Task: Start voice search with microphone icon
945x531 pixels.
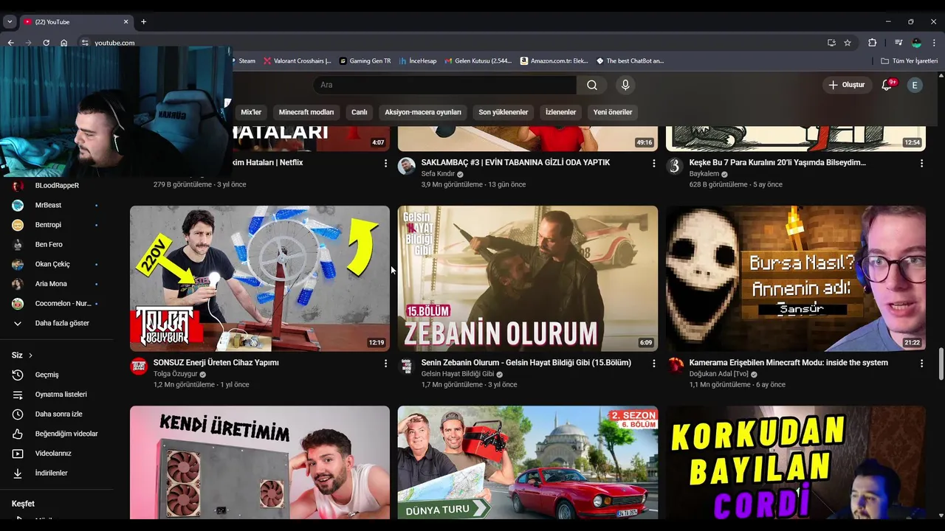Action: coord(625,85)
